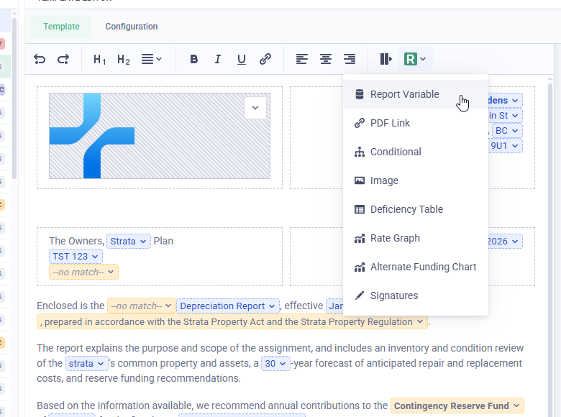Open the BC province variable dropdown
This screenshot has width=561, height=417.
pyautogui.click(x=507, y=131)
